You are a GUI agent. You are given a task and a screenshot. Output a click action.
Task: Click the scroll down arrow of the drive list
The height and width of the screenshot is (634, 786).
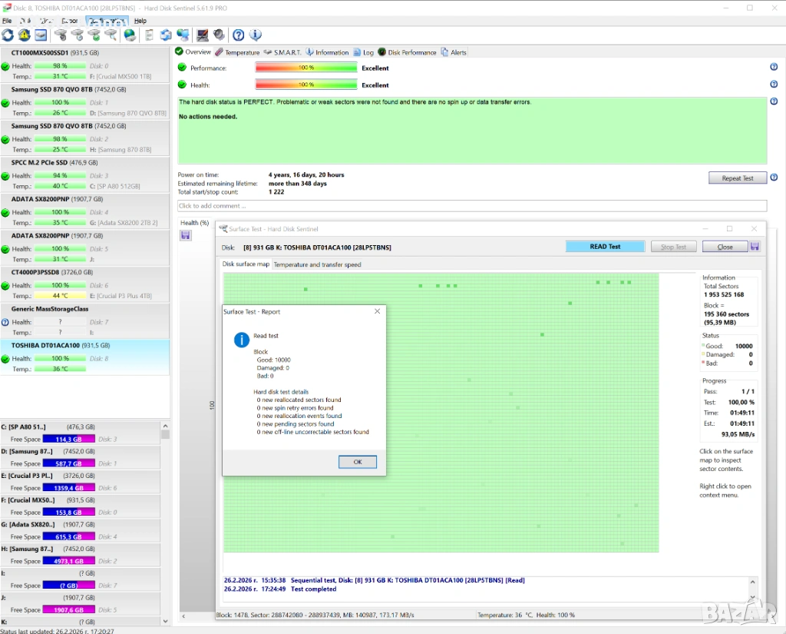pyautogui.click(x=165, y=621)
